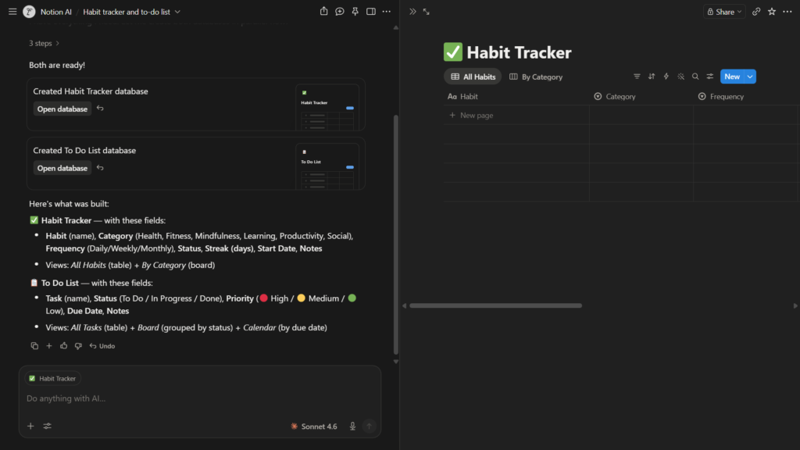Open the database sort icon
The image size is (800, 450).
pyautogui.click(x=652, y=77)
